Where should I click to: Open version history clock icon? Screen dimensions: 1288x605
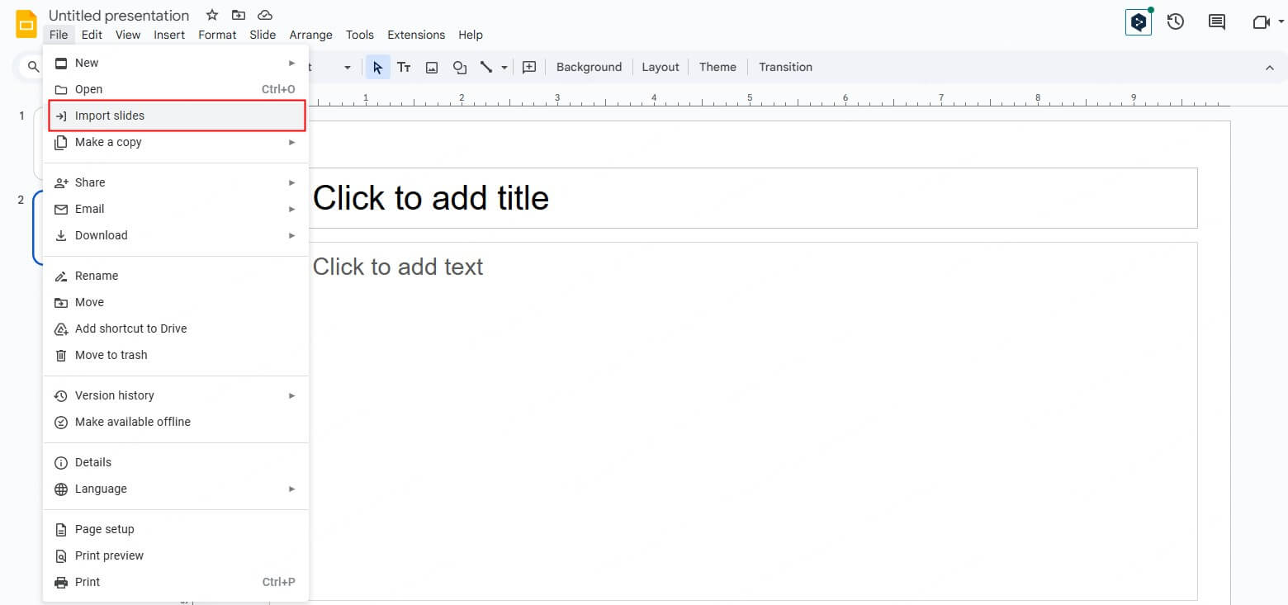(1176, 22)
